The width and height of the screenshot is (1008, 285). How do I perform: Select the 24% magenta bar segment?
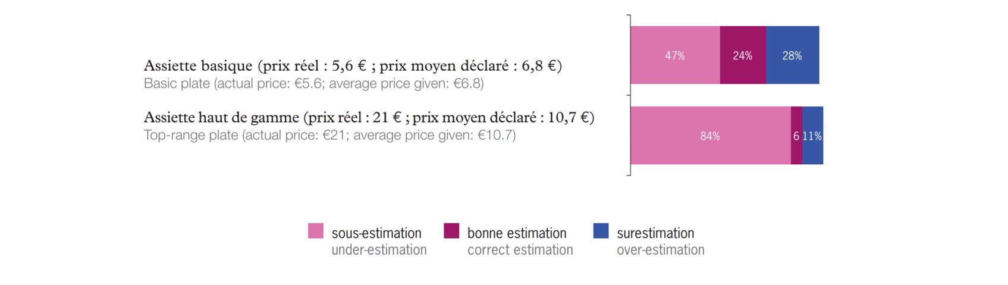743,55
